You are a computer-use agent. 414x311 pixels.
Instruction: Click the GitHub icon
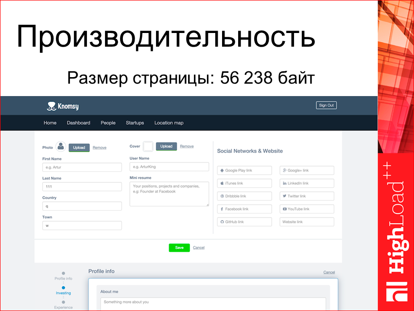pos(221,221)
